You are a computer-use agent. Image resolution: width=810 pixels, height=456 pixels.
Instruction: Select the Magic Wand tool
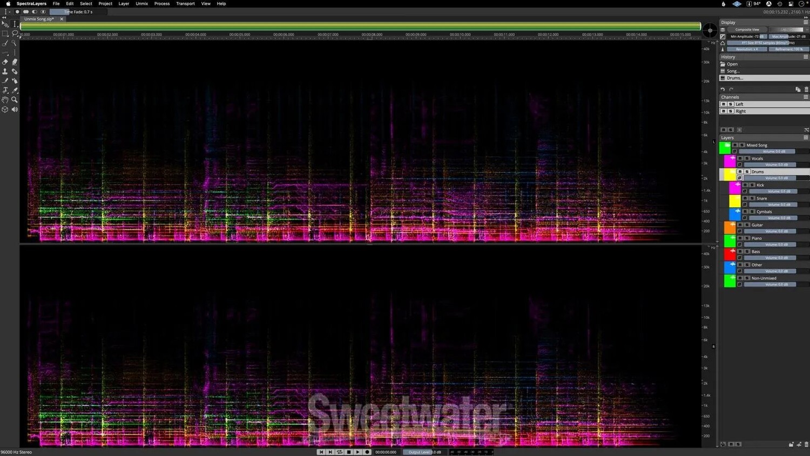(x=15, y=43)
